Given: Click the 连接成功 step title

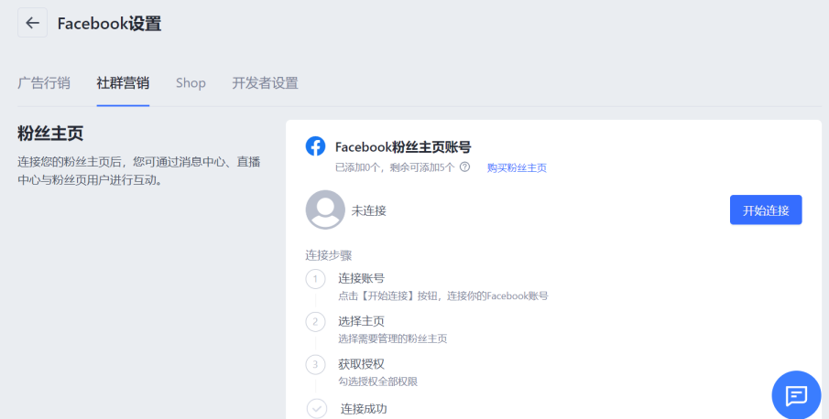Looking at the screenshot, I should 364,408.
